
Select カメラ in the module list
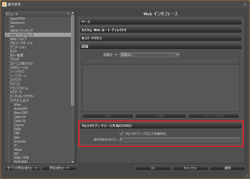click(x=15, y=51)
